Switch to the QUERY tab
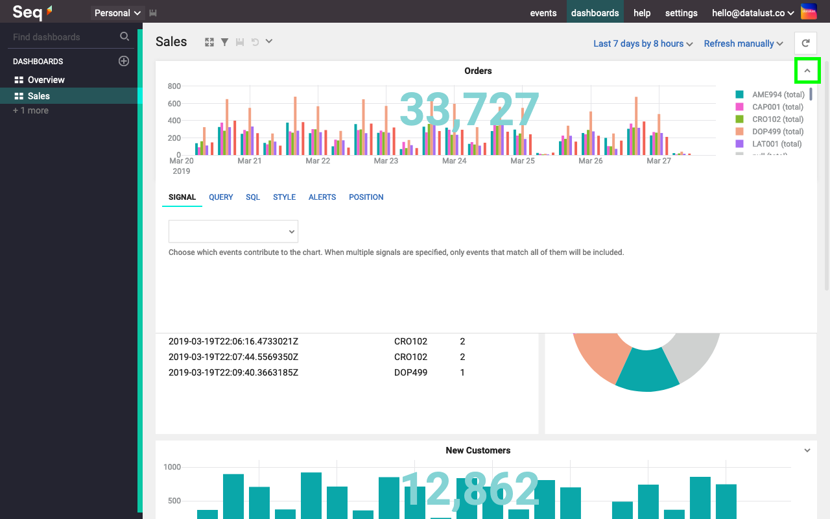 (221, 197)
